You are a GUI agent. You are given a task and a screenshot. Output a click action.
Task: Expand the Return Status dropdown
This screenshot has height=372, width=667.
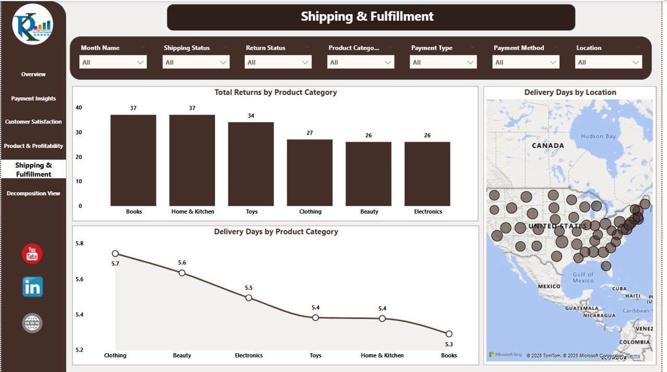coord(278,63)
